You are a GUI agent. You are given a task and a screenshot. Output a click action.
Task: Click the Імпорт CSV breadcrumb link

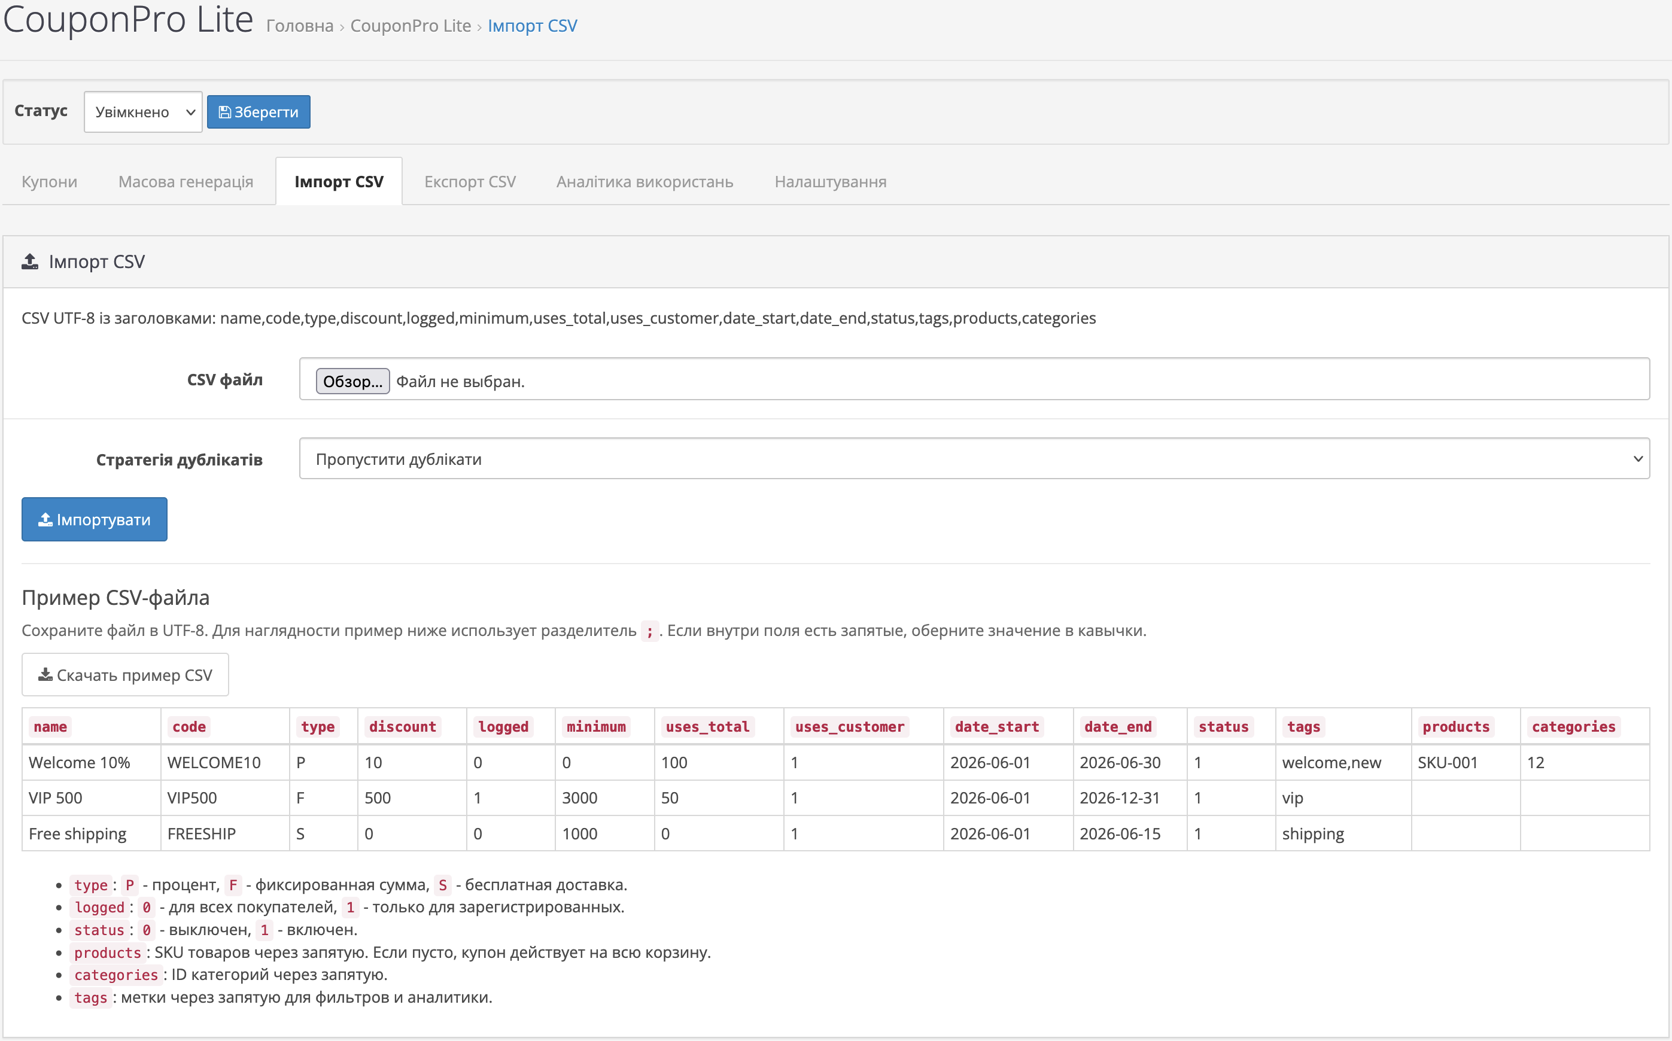click(x=533, y=26)
